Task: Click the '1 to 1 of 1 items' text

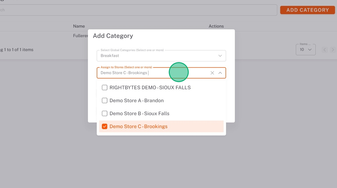Action: coord(17,50)
